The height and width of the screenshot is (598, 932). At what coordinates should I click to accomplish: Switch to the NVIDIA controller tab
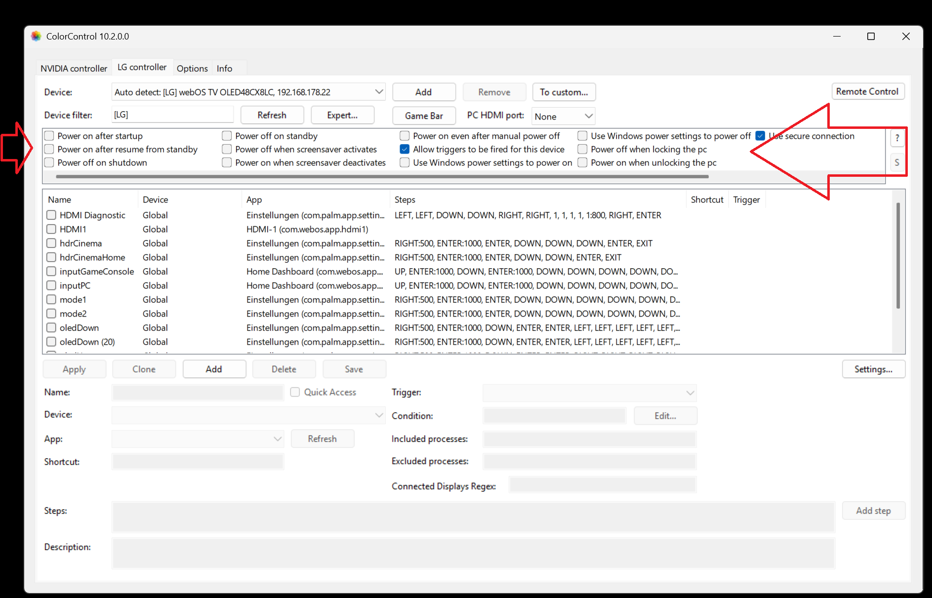[x=74, y=68]
